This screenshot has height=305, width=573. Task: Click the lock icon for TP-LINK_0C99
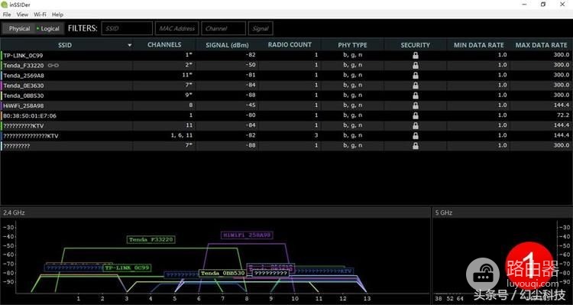click(x=415, y=55)
